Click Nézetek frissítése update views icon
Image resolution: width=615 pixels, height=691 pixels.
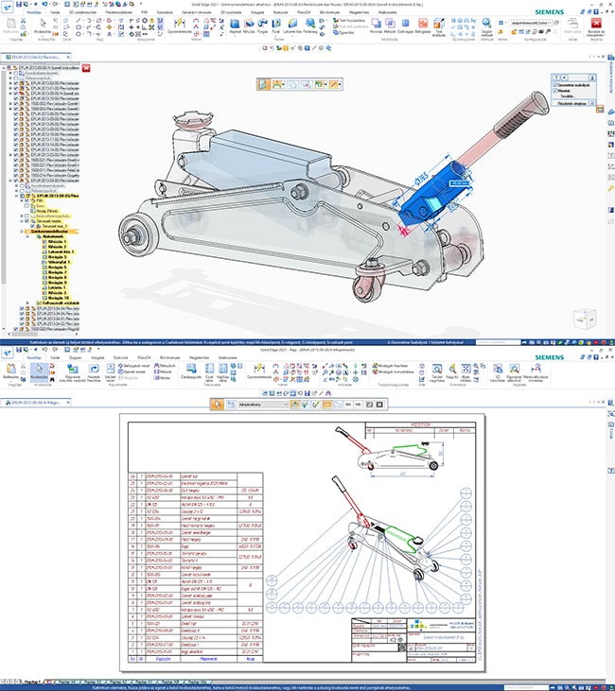pyautogui.click(x=94, y=371)
